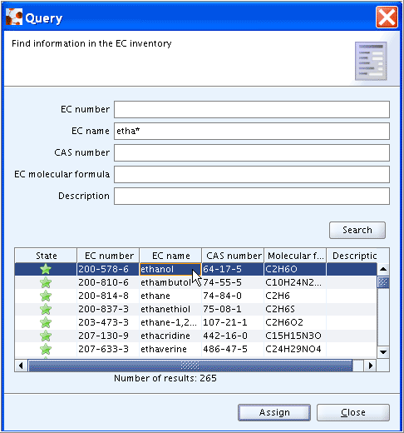Viewport: 404px width, 433px height.
Task: Click the star icon beside ethambutol
Action: point(46,282)
